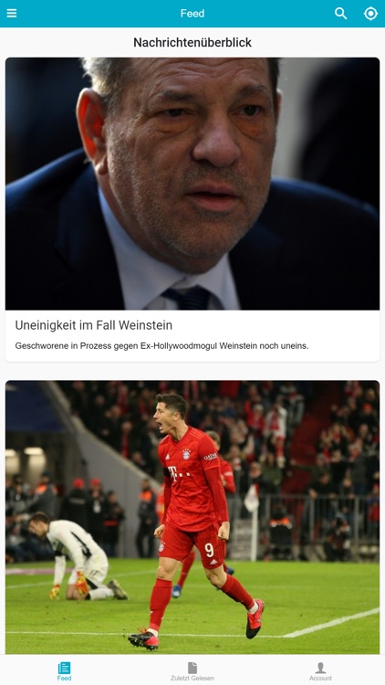
Task: Tap the search magnifier icon
Action: [341, 13]
